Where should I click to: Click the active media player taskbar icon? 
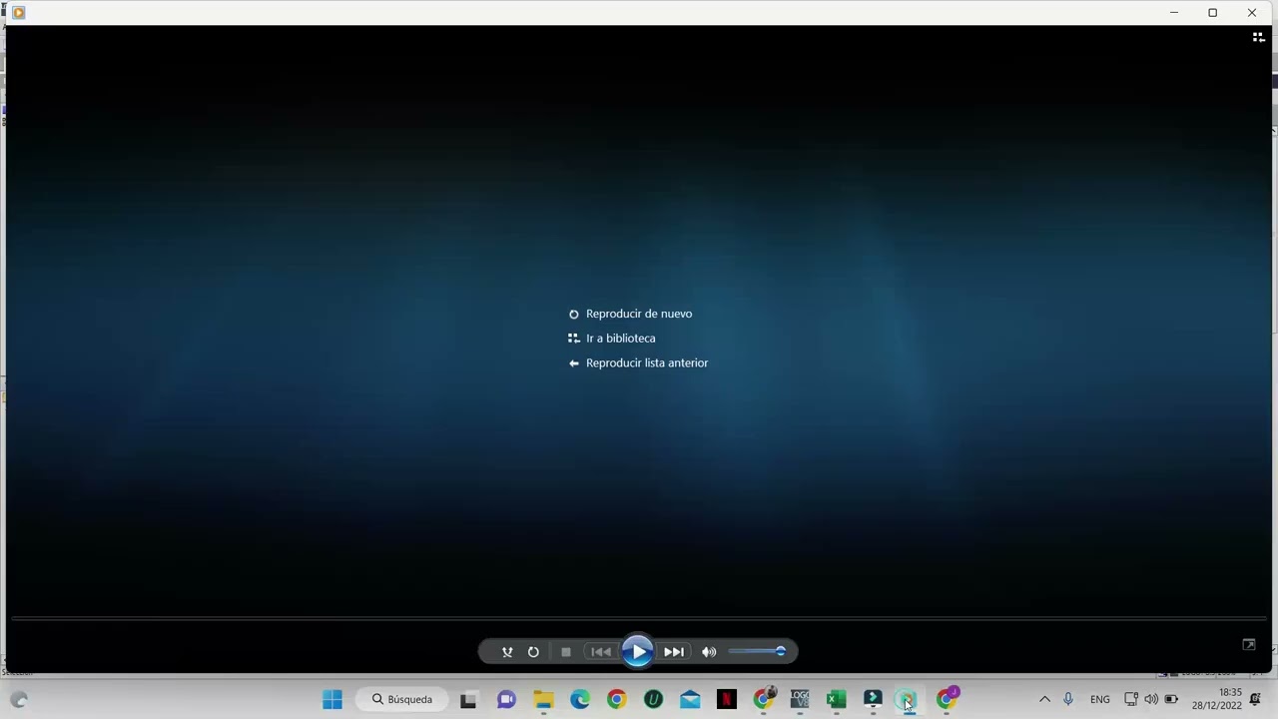pyautogui.click(x=907, y=699)
